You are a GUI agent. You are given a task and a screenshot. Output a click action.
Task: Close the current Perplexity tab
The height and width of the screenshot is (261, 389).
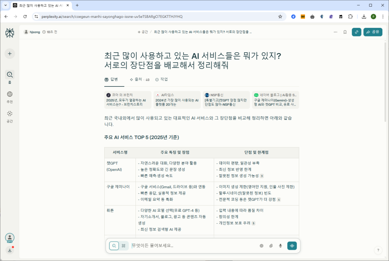click(x=68, y=5)
